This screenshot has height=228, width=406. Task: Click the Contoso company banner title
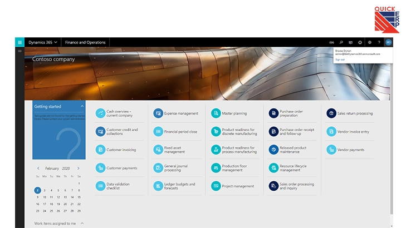coord(53,59)
